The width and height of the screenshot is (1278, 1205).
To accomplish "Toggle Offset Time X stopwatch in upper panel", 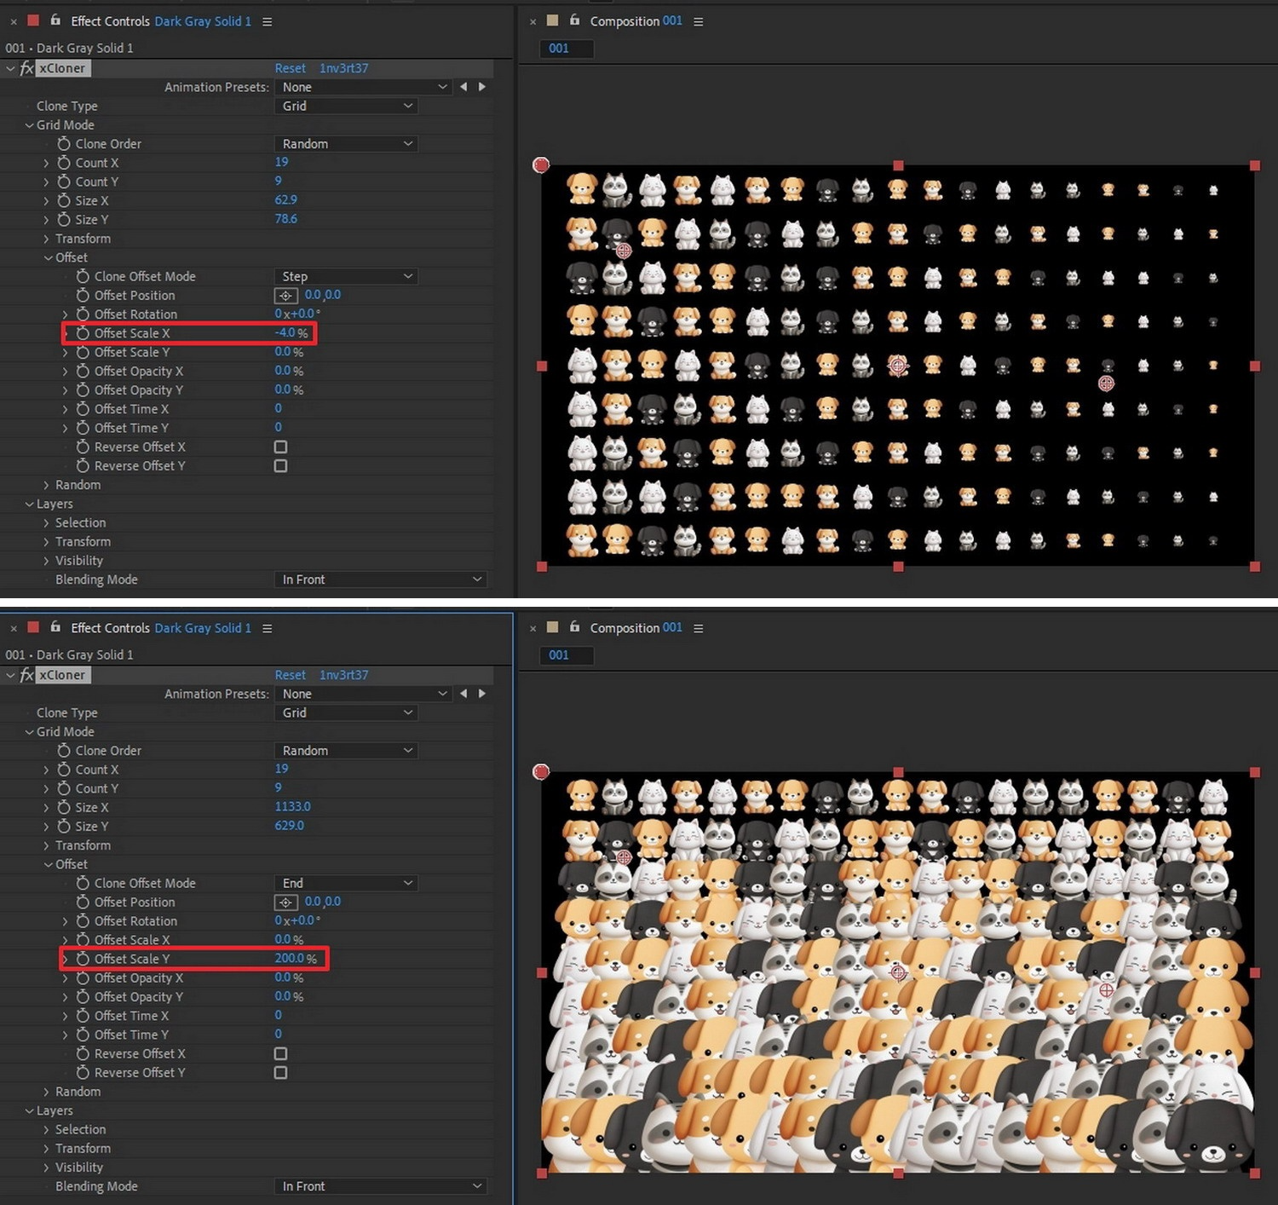I will tap(83, 409).
